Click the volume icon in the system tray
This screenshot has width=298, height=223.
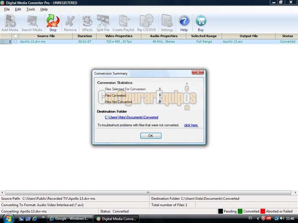[x=282, y=219]
